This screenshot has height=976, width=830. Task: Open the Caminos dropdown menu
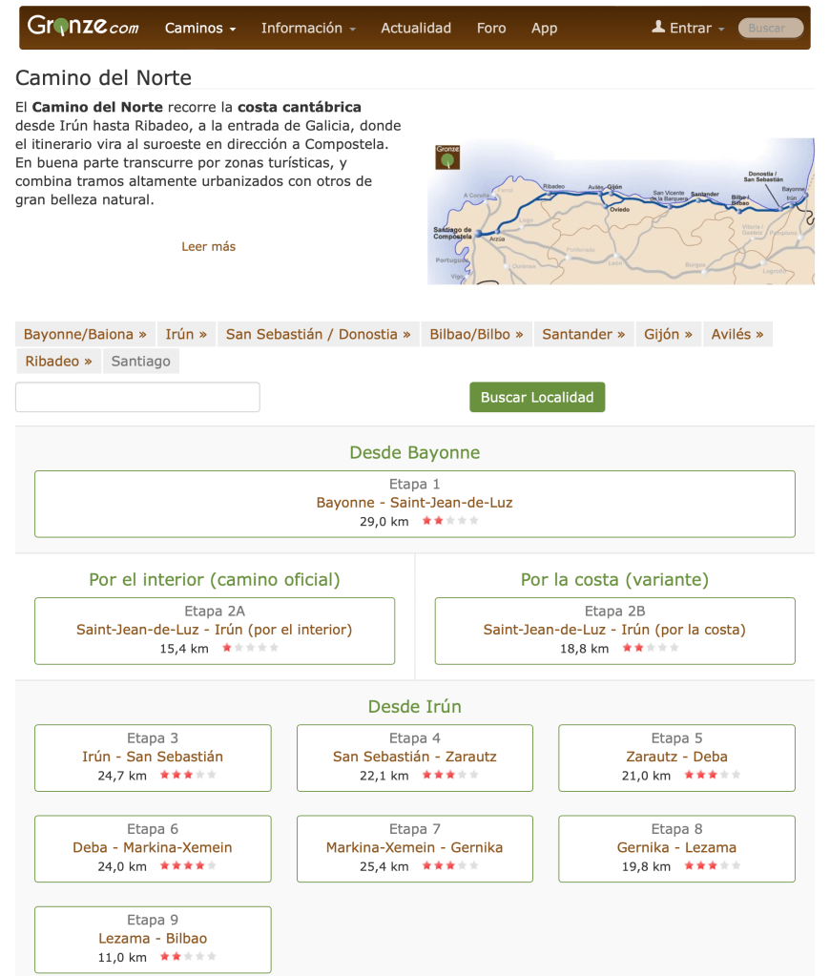199,29
